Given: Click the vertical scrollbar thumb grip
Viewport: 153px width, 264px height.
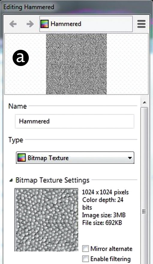Looking at the screenshot, I should pos(144,211).
